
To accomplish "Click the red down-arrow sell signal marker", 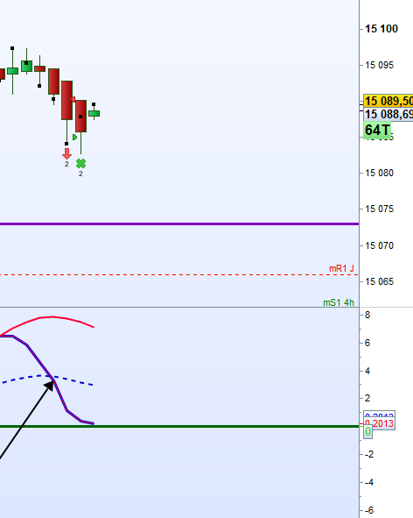I will click(x=67, y=153).
